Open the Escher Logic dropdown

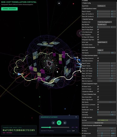tap(102, 42)
